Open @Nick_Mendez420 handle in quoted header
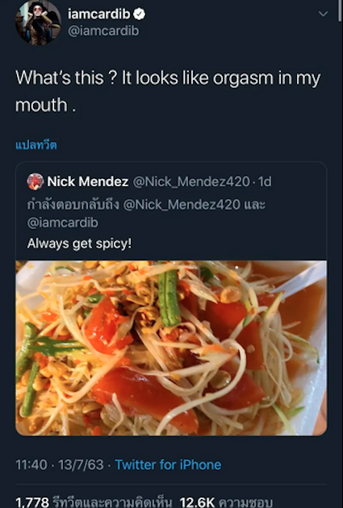The width and height of the screenshot is (343, 508). point(191,181)
